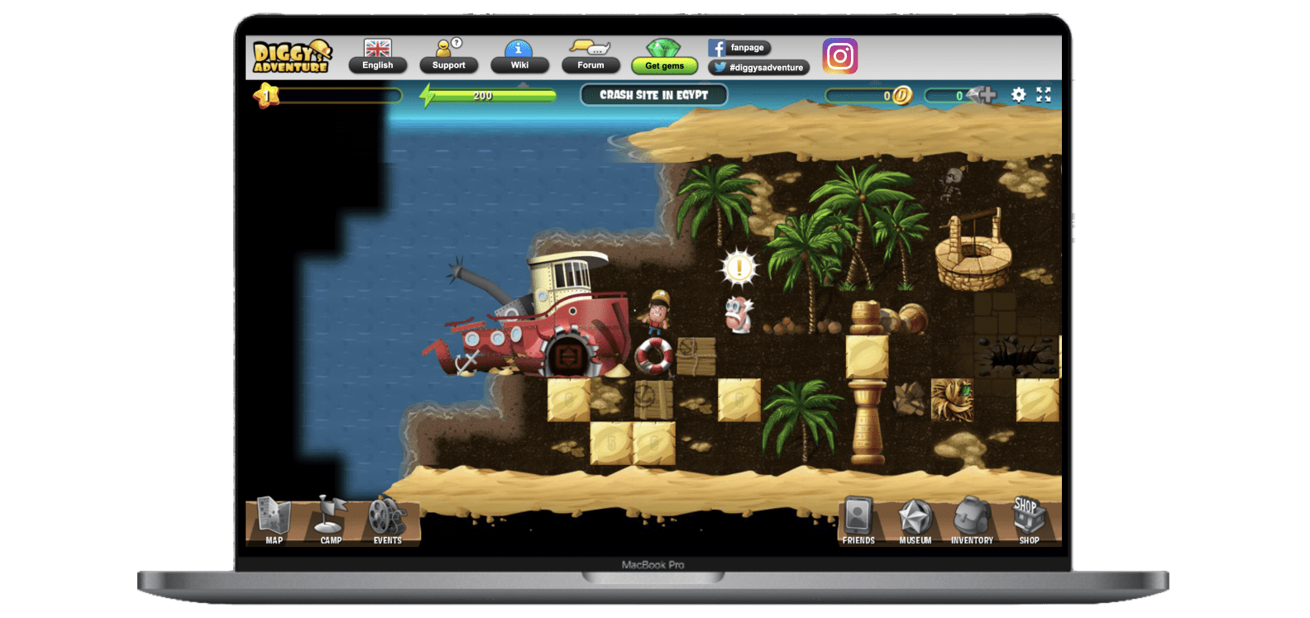Image resolution: width=1310 pixels, height=618 pixels.
Task: Open the #diggysadventure Twitter link
Action: [x=758, y=68]
